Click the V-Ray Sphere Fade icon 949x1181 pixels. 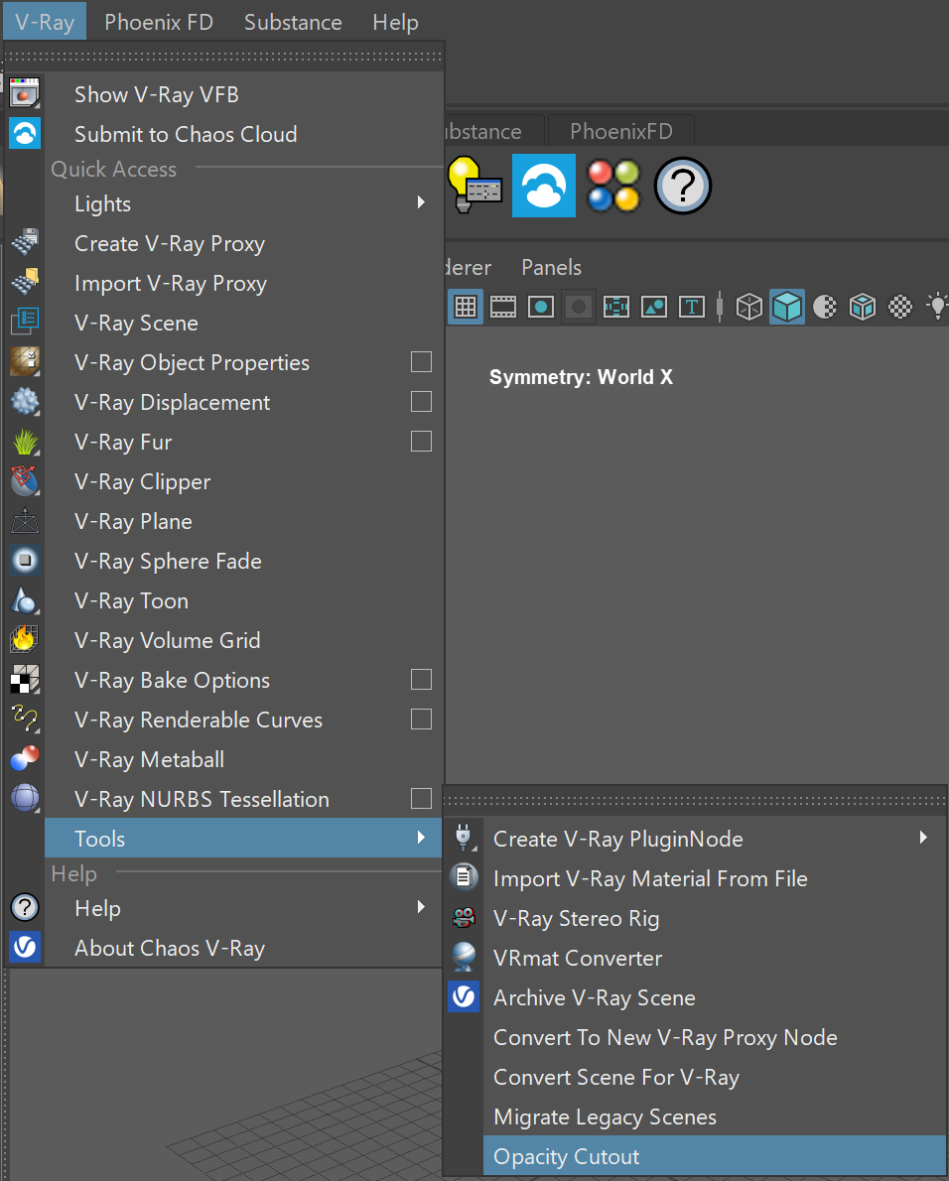pyautogui.click(x=24, y=561)
